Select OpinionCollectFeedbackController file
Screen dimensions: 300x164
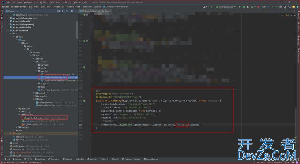point(59,80)
